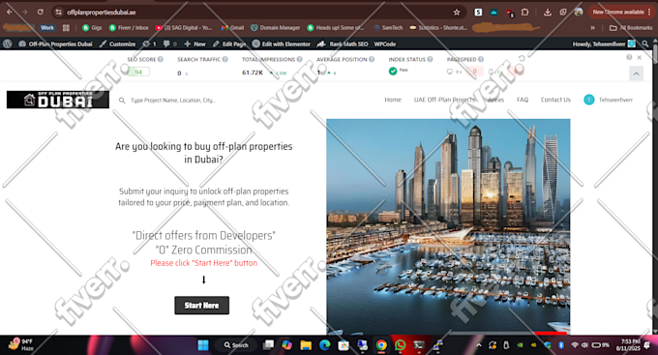Open File Explorer from the taskbar
The image size is (658, 355).
(x=306, y=345)
